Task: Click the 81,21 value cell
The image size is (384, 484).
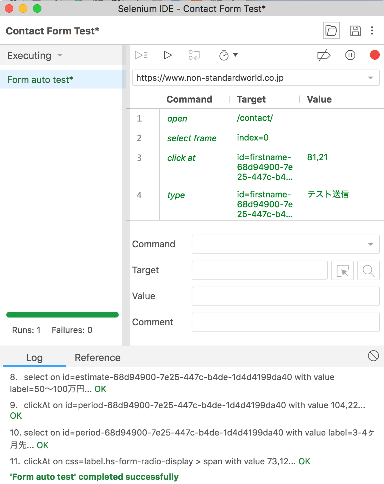Action: pos(317,157)
